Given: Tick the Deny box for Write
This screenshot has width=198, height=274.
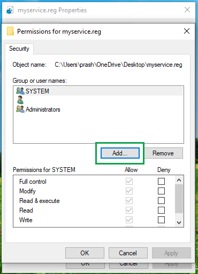Looking at the screenshot, I should (x=161, y=220).
